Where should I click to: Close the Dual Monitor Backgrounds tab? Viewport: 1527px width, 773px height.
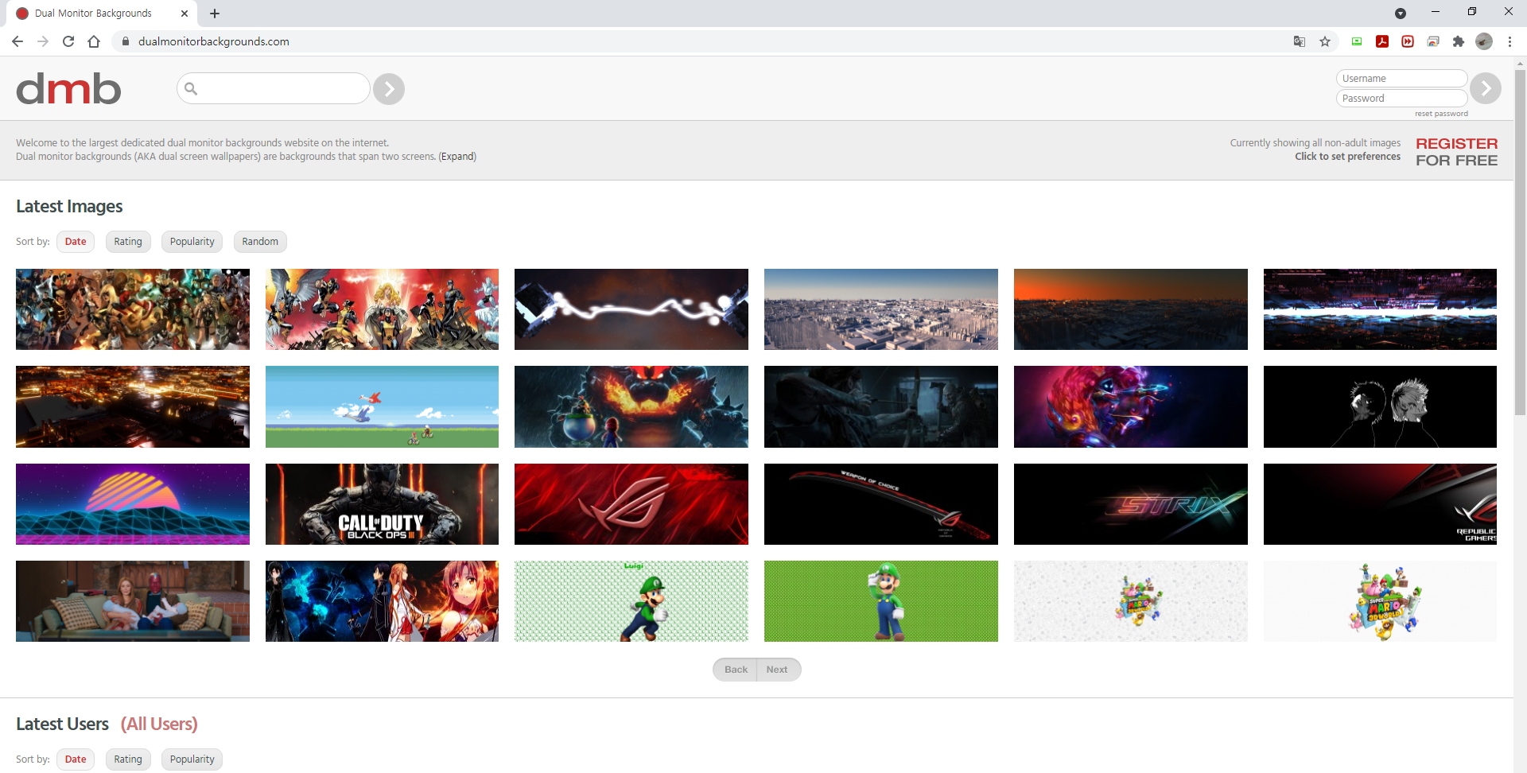(185, 14)
